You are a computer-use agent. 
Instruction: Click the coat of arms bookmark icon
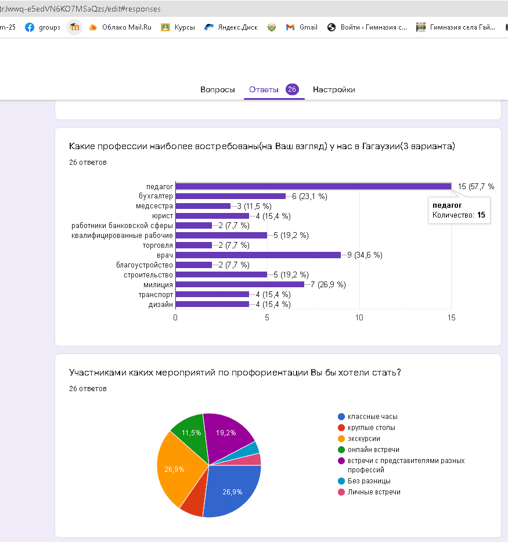point(272,27)
